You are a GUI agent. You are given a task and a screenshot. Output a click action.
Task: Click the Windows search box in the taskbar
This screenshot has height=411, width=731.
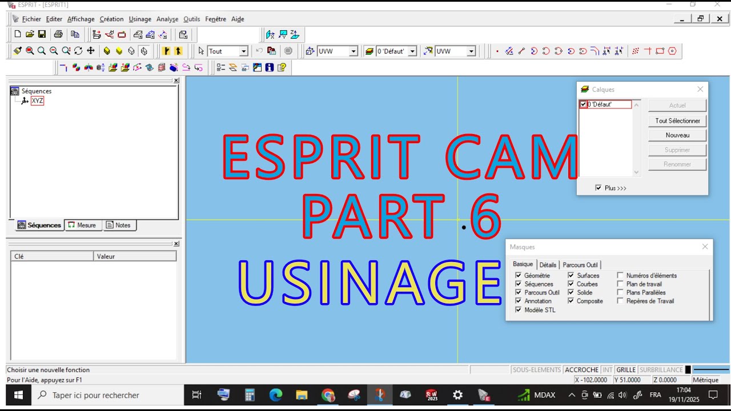(x=107, y=395)
